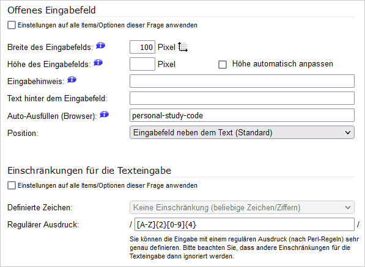
Task: Click the Eingabehinweis text field
Action: tap(242, 81)
